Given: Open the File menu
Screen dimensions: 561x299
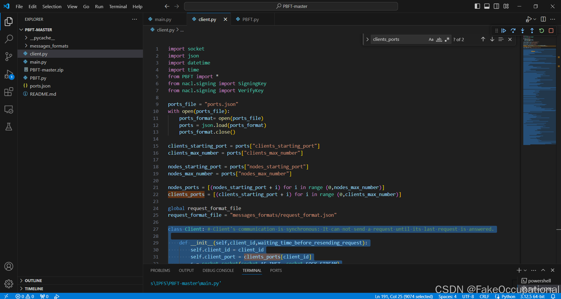Looking at the screenshot, I should pyautogui.click(x=19, y=6).
